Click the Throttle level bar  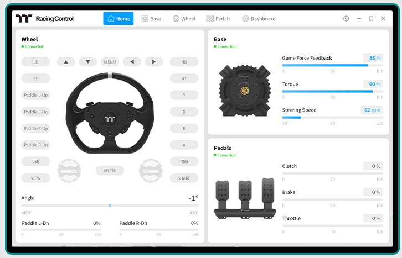click(x=333, y=226)
